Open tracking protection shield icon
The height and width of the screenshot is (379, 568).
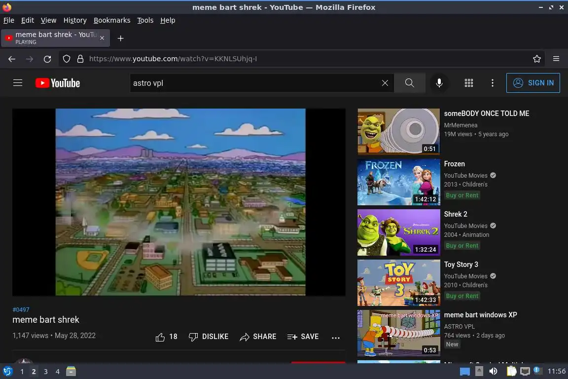tap(66, 59)
